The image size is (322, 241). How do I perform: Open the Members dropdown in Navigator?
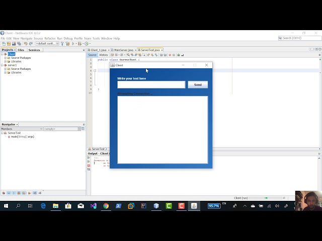22,129
